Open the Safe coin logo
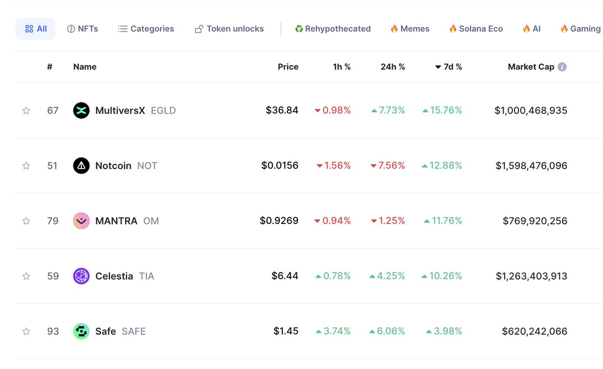603x369 pixels. tap(81, 331)
